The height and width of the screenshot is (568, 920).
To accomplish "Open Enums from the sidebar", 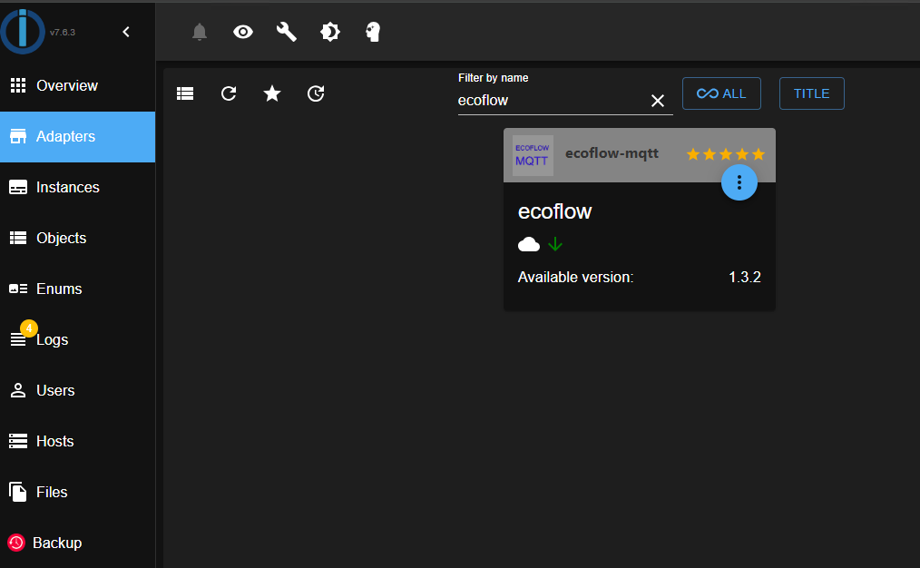I will tap(77, 289).
